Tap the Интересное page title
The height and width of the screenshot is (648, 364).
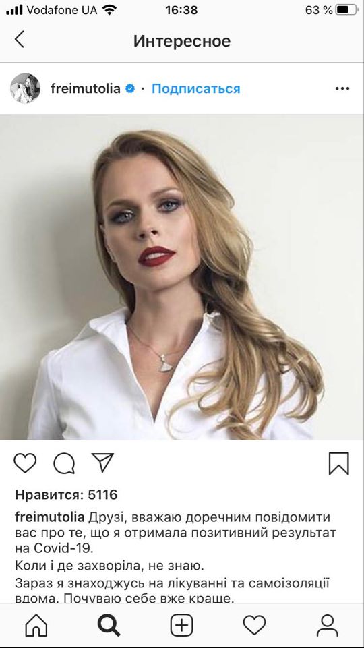tap(182, 41)
